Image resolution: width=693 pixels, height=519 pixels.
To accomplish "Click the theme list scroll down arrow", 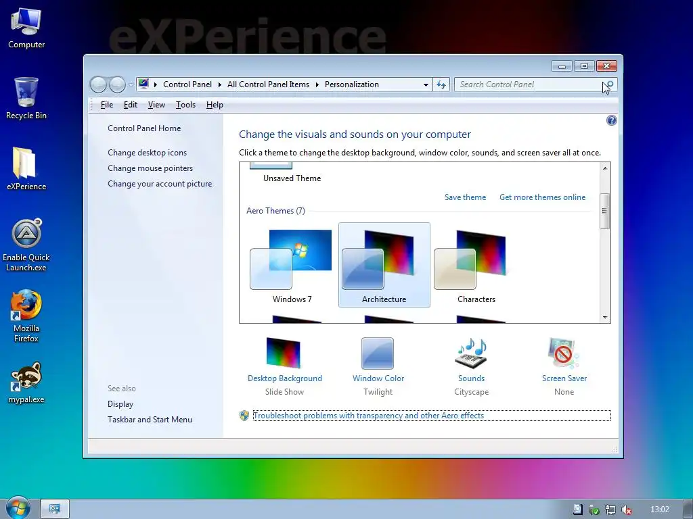I will (605, 318).
